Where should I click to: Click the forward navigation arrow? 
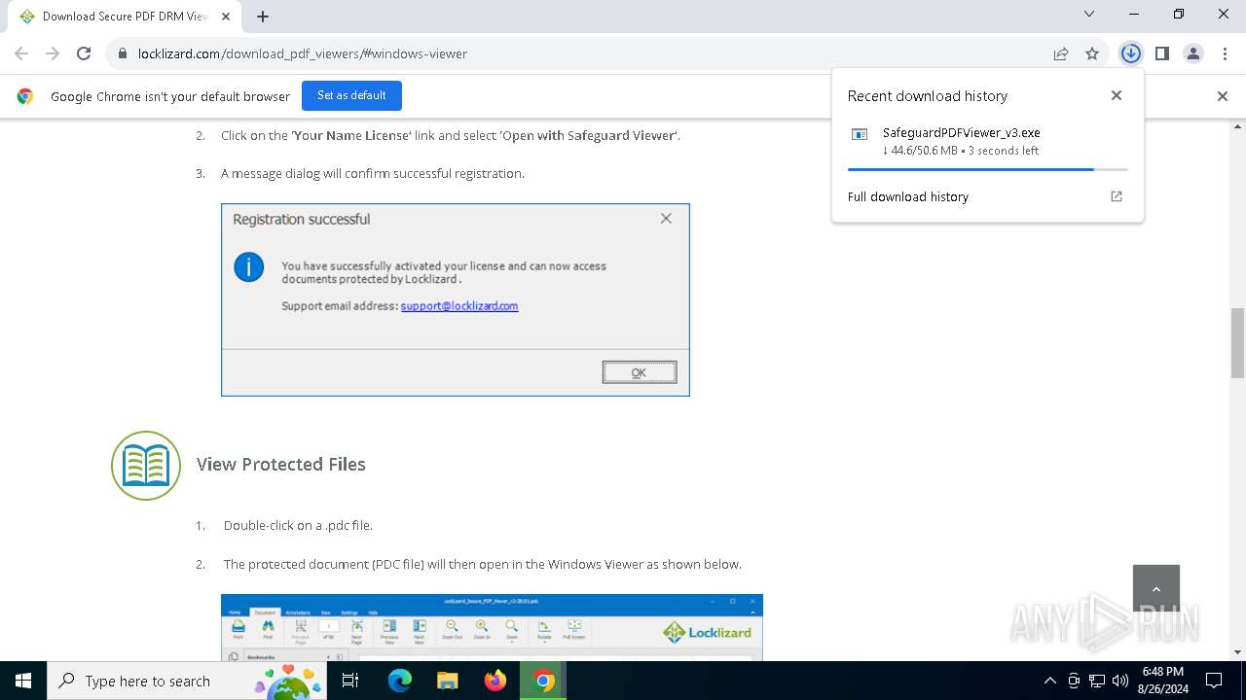(x=53, y=53)
